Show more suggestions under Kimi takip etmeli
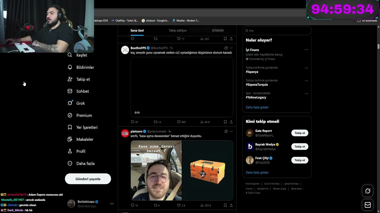The height and width of the screenshot is (213, 380). tap(257, 172)
